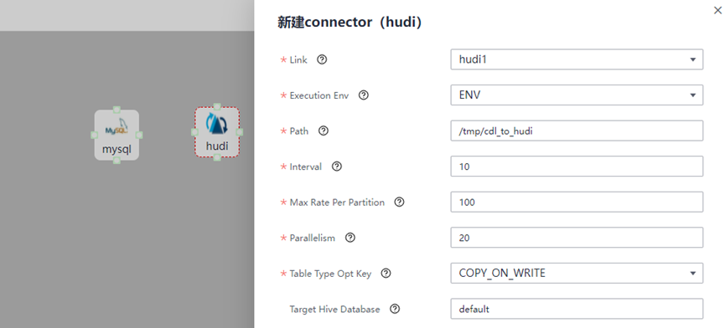Click the help icon for Target Hive Database

pos(395,309)
